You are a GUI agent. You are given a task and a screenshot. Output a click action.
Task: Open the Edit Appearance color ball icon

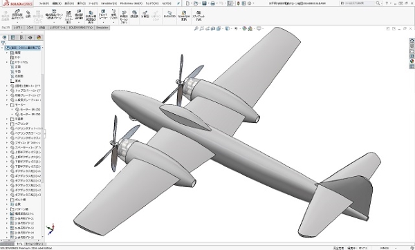coord(244,28)
